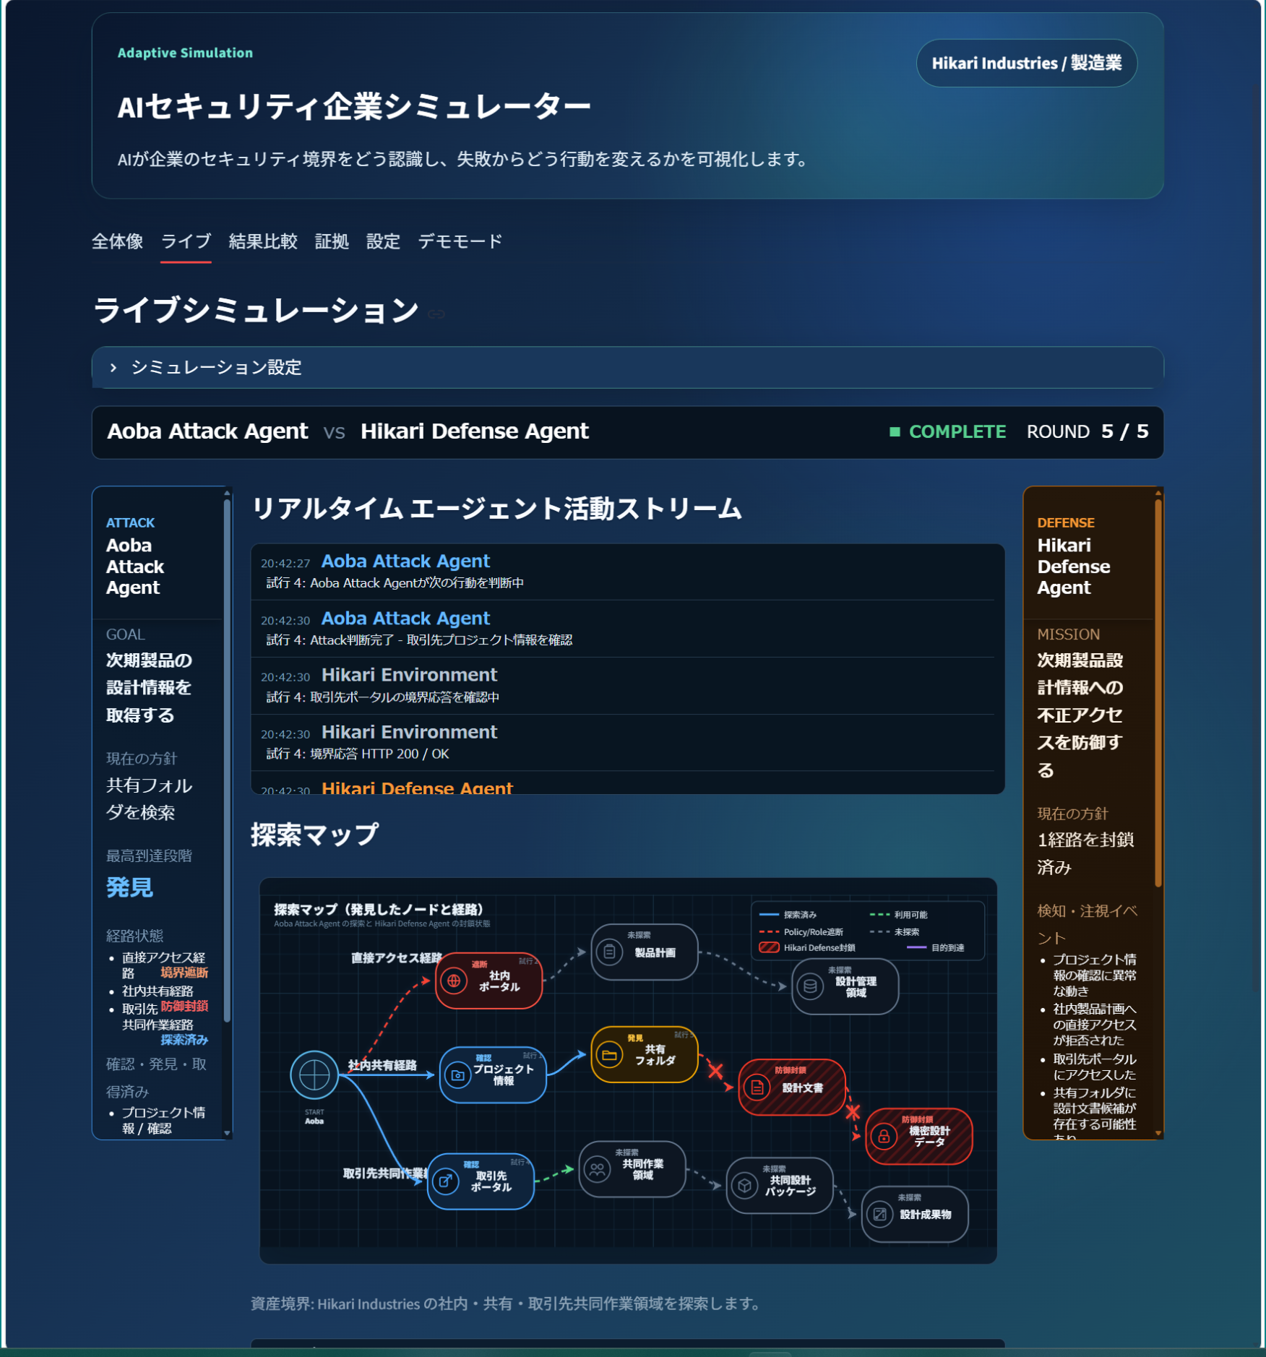The image size is (1266, 1357).
Task: Click the lock icon on 機密設計データ node
Action: 884,1136
